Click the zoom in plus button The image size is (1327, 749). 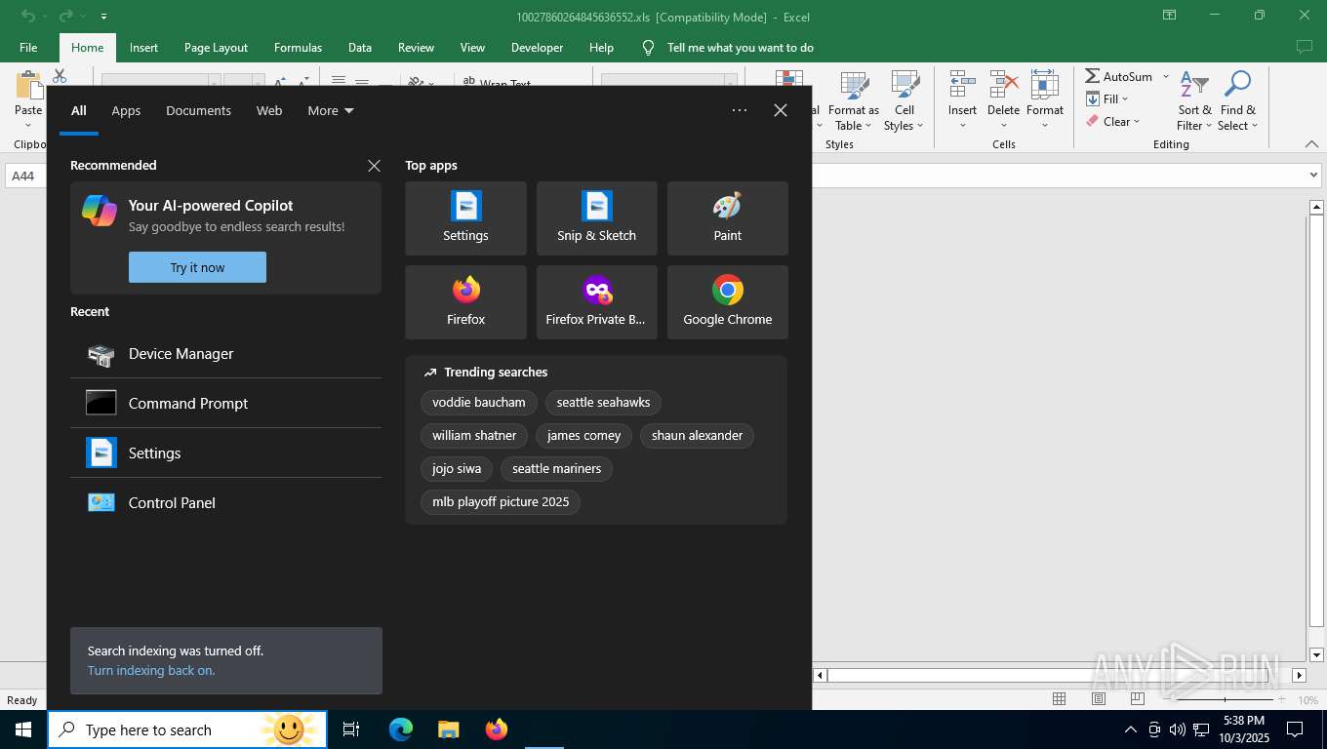tap(1281, 699)
